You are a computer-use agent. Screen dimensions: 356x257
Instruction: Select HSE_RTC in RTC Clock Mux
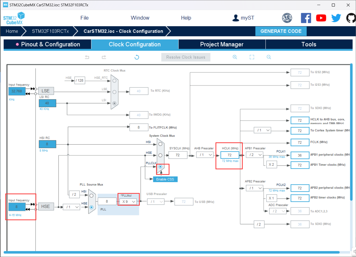114,81
